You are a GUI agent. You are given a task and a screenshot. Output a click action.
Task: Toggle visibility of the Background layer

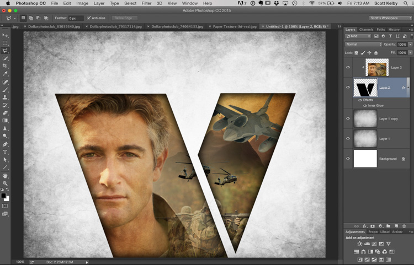(x=348, y=159)
